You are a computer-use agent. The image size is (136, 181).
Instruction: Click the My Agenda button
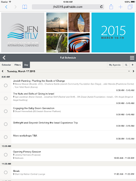(115, 65)
